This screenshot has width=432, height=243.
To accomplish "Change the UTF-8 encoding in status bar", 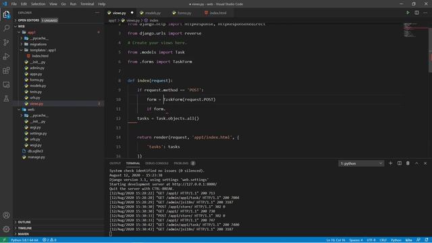I will [371, 240].
